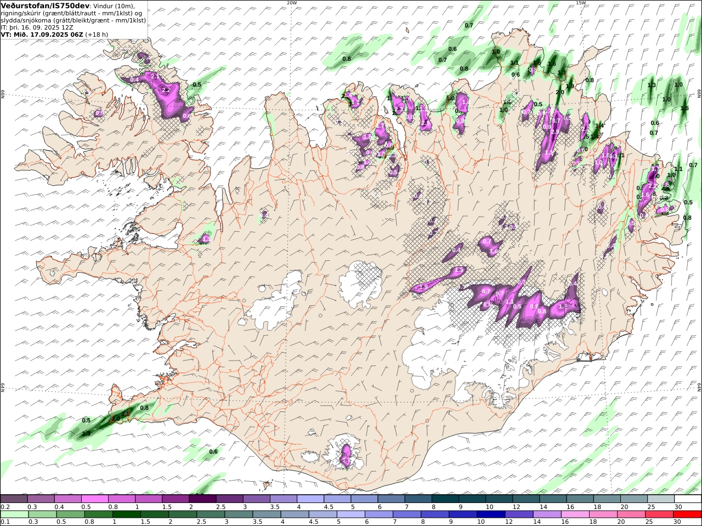Select the deep blue bottom swatch between 10 and 12
The height and width of the screenshot is (526, 702).
click(490, 514)
